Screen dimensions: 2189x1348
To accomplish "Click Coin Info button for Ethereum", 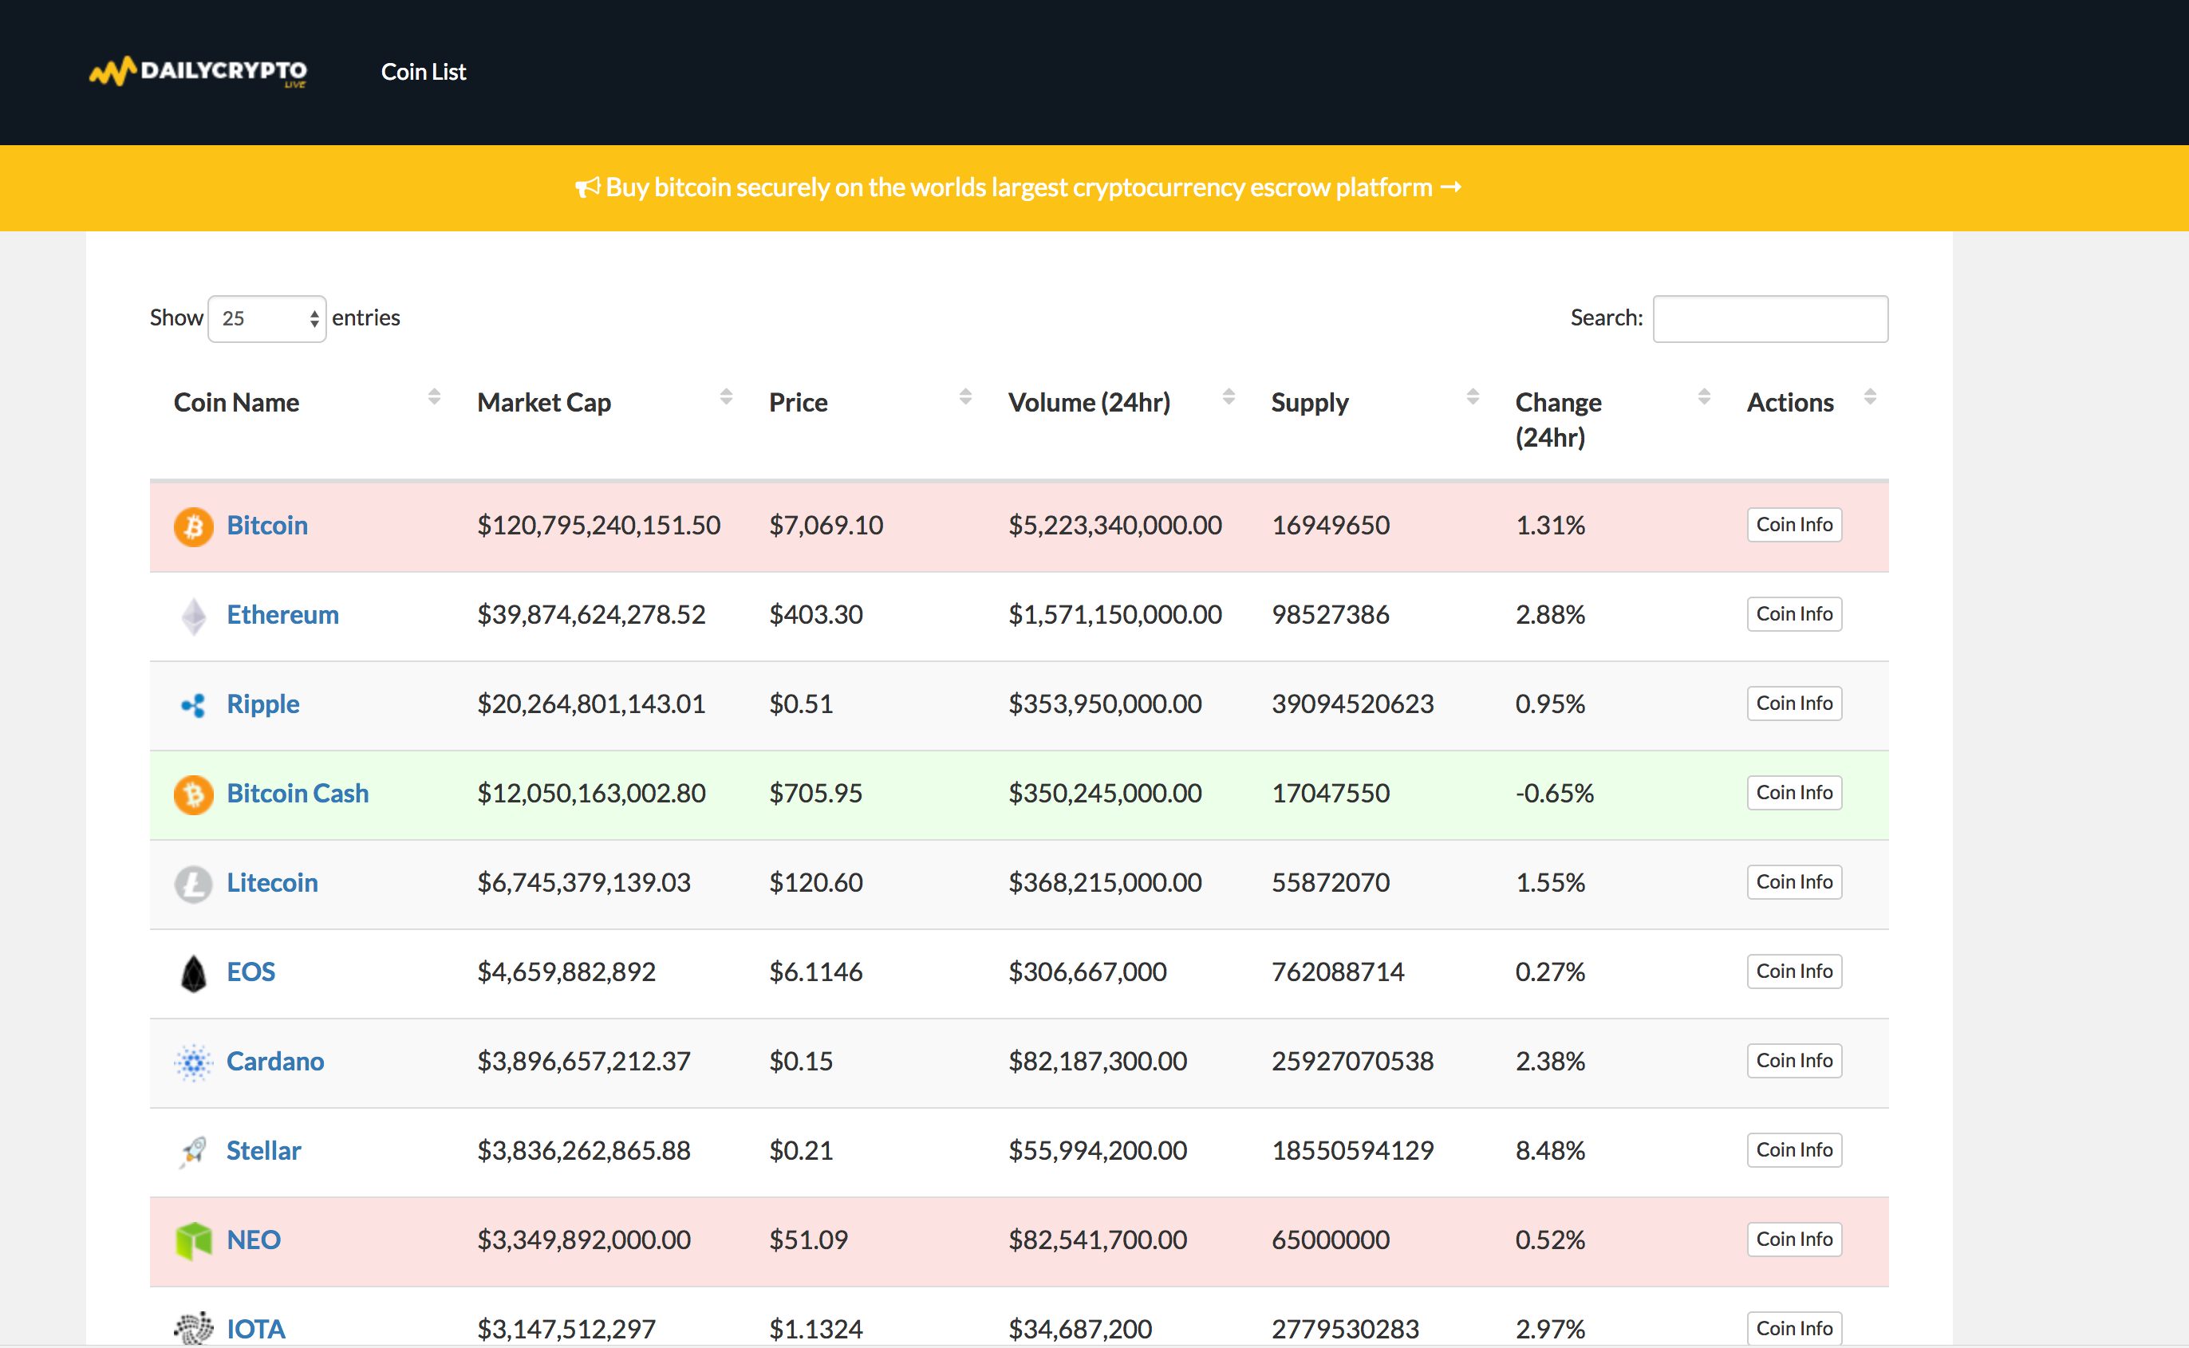I will 1794,613.
